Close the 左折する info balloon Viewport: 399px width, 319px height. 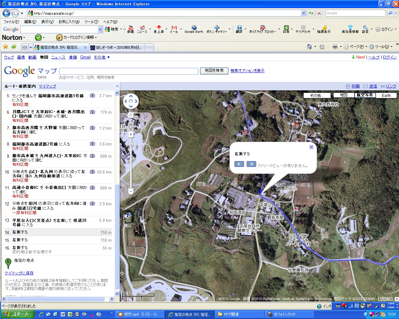pyautogui.click(x=311, y=147)
